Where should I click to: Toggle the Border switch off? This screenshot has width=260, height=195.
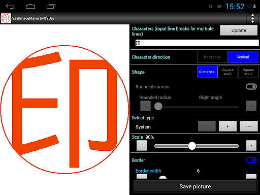(x=251, y=160)
